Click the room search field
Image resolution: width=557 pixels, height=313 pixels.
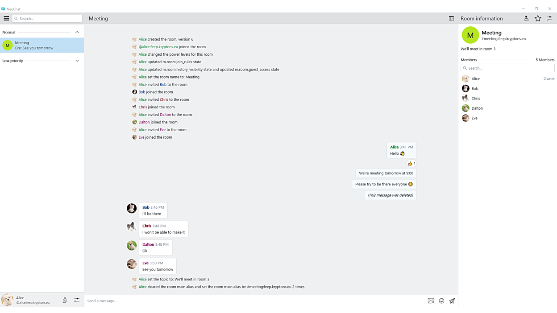point(47,18)
